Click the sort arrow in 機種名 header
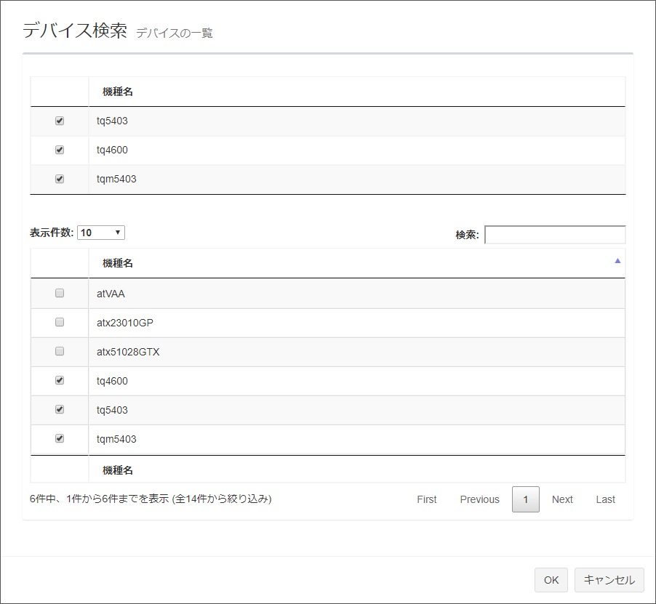Screen dimensions: 656x604 pyautogui.click(x=617, y=260)
